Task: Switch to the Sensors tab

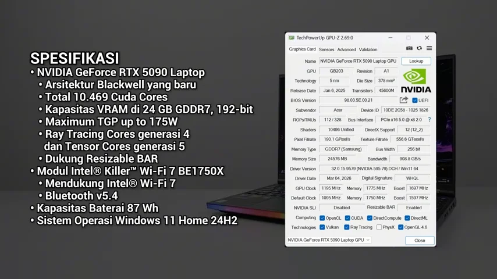Action: (326, 49)
